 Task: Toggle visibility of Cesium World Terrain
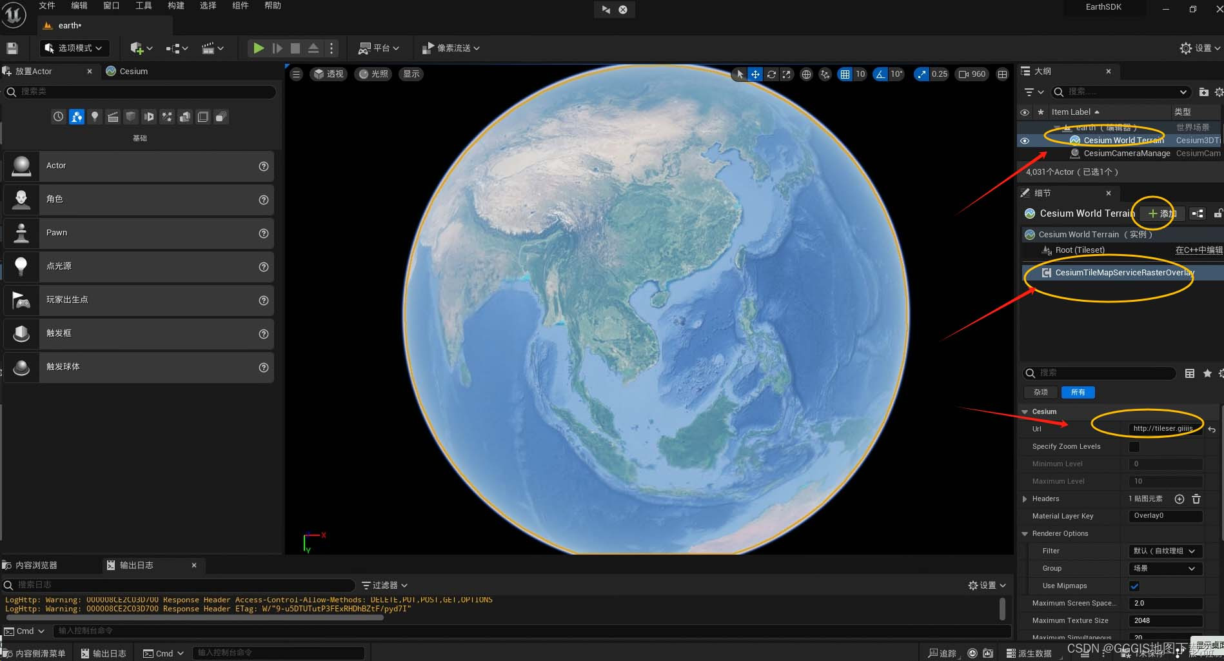[x=1025, y=141]
